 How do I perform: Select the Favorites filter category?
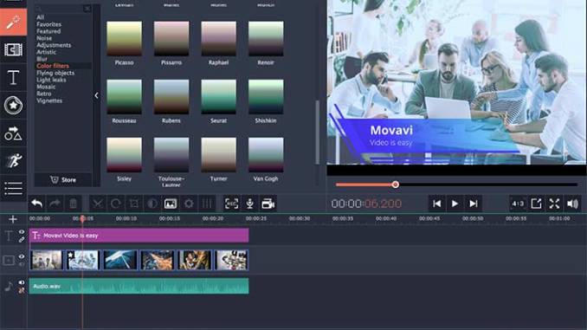(49, 24)
